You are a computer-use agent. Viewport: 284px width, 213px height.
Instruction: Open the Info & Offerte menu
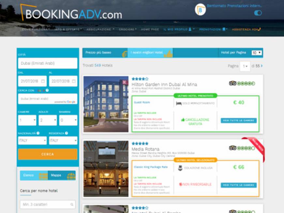point(68,29)
